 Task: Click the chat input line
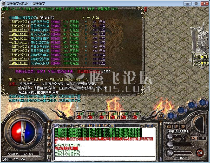105,158
